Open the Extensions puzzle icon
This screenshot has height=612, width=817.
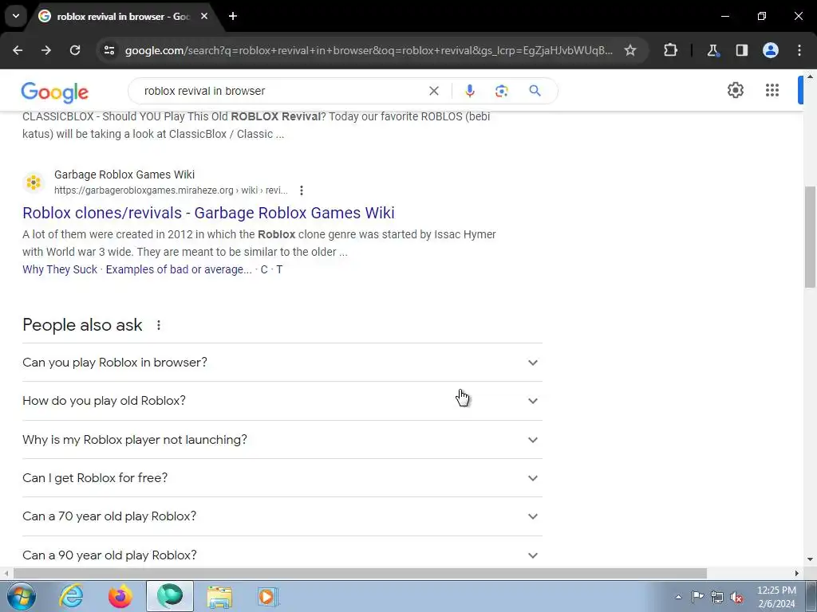[670, 50]
